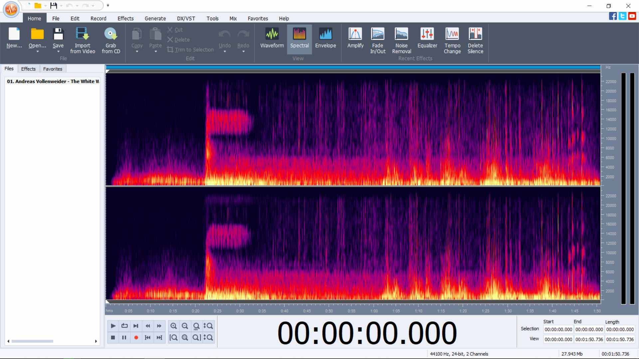Click the play-to-end transport button
The width and height of the screenshot is (639, 359).
point(136,326)
